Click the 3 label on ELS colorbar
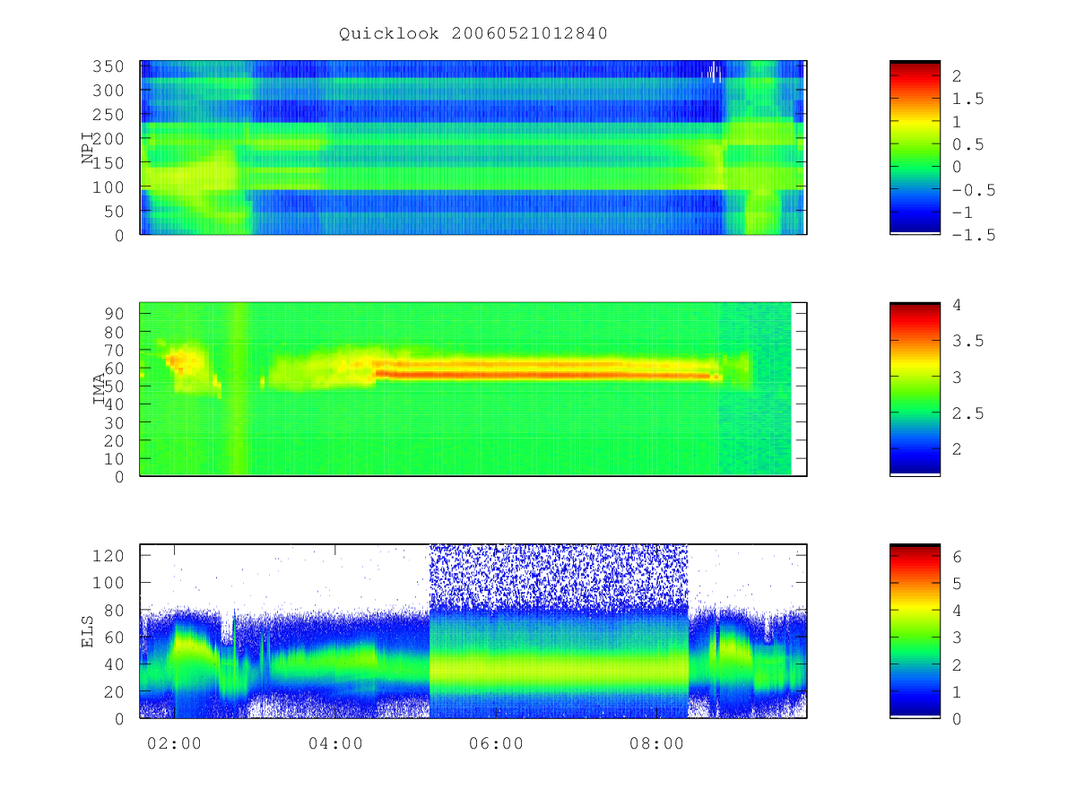 tap(957, 637)
